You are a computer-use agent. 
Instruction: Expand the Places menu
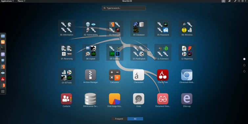click(x=21, y=1)
